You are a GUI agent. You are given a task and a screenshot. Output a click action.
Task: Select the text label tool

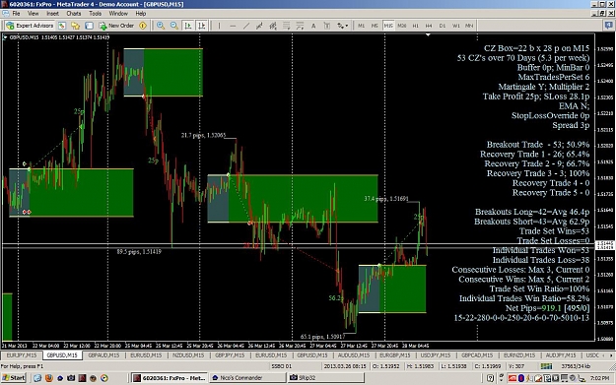[x=326, y=26]
